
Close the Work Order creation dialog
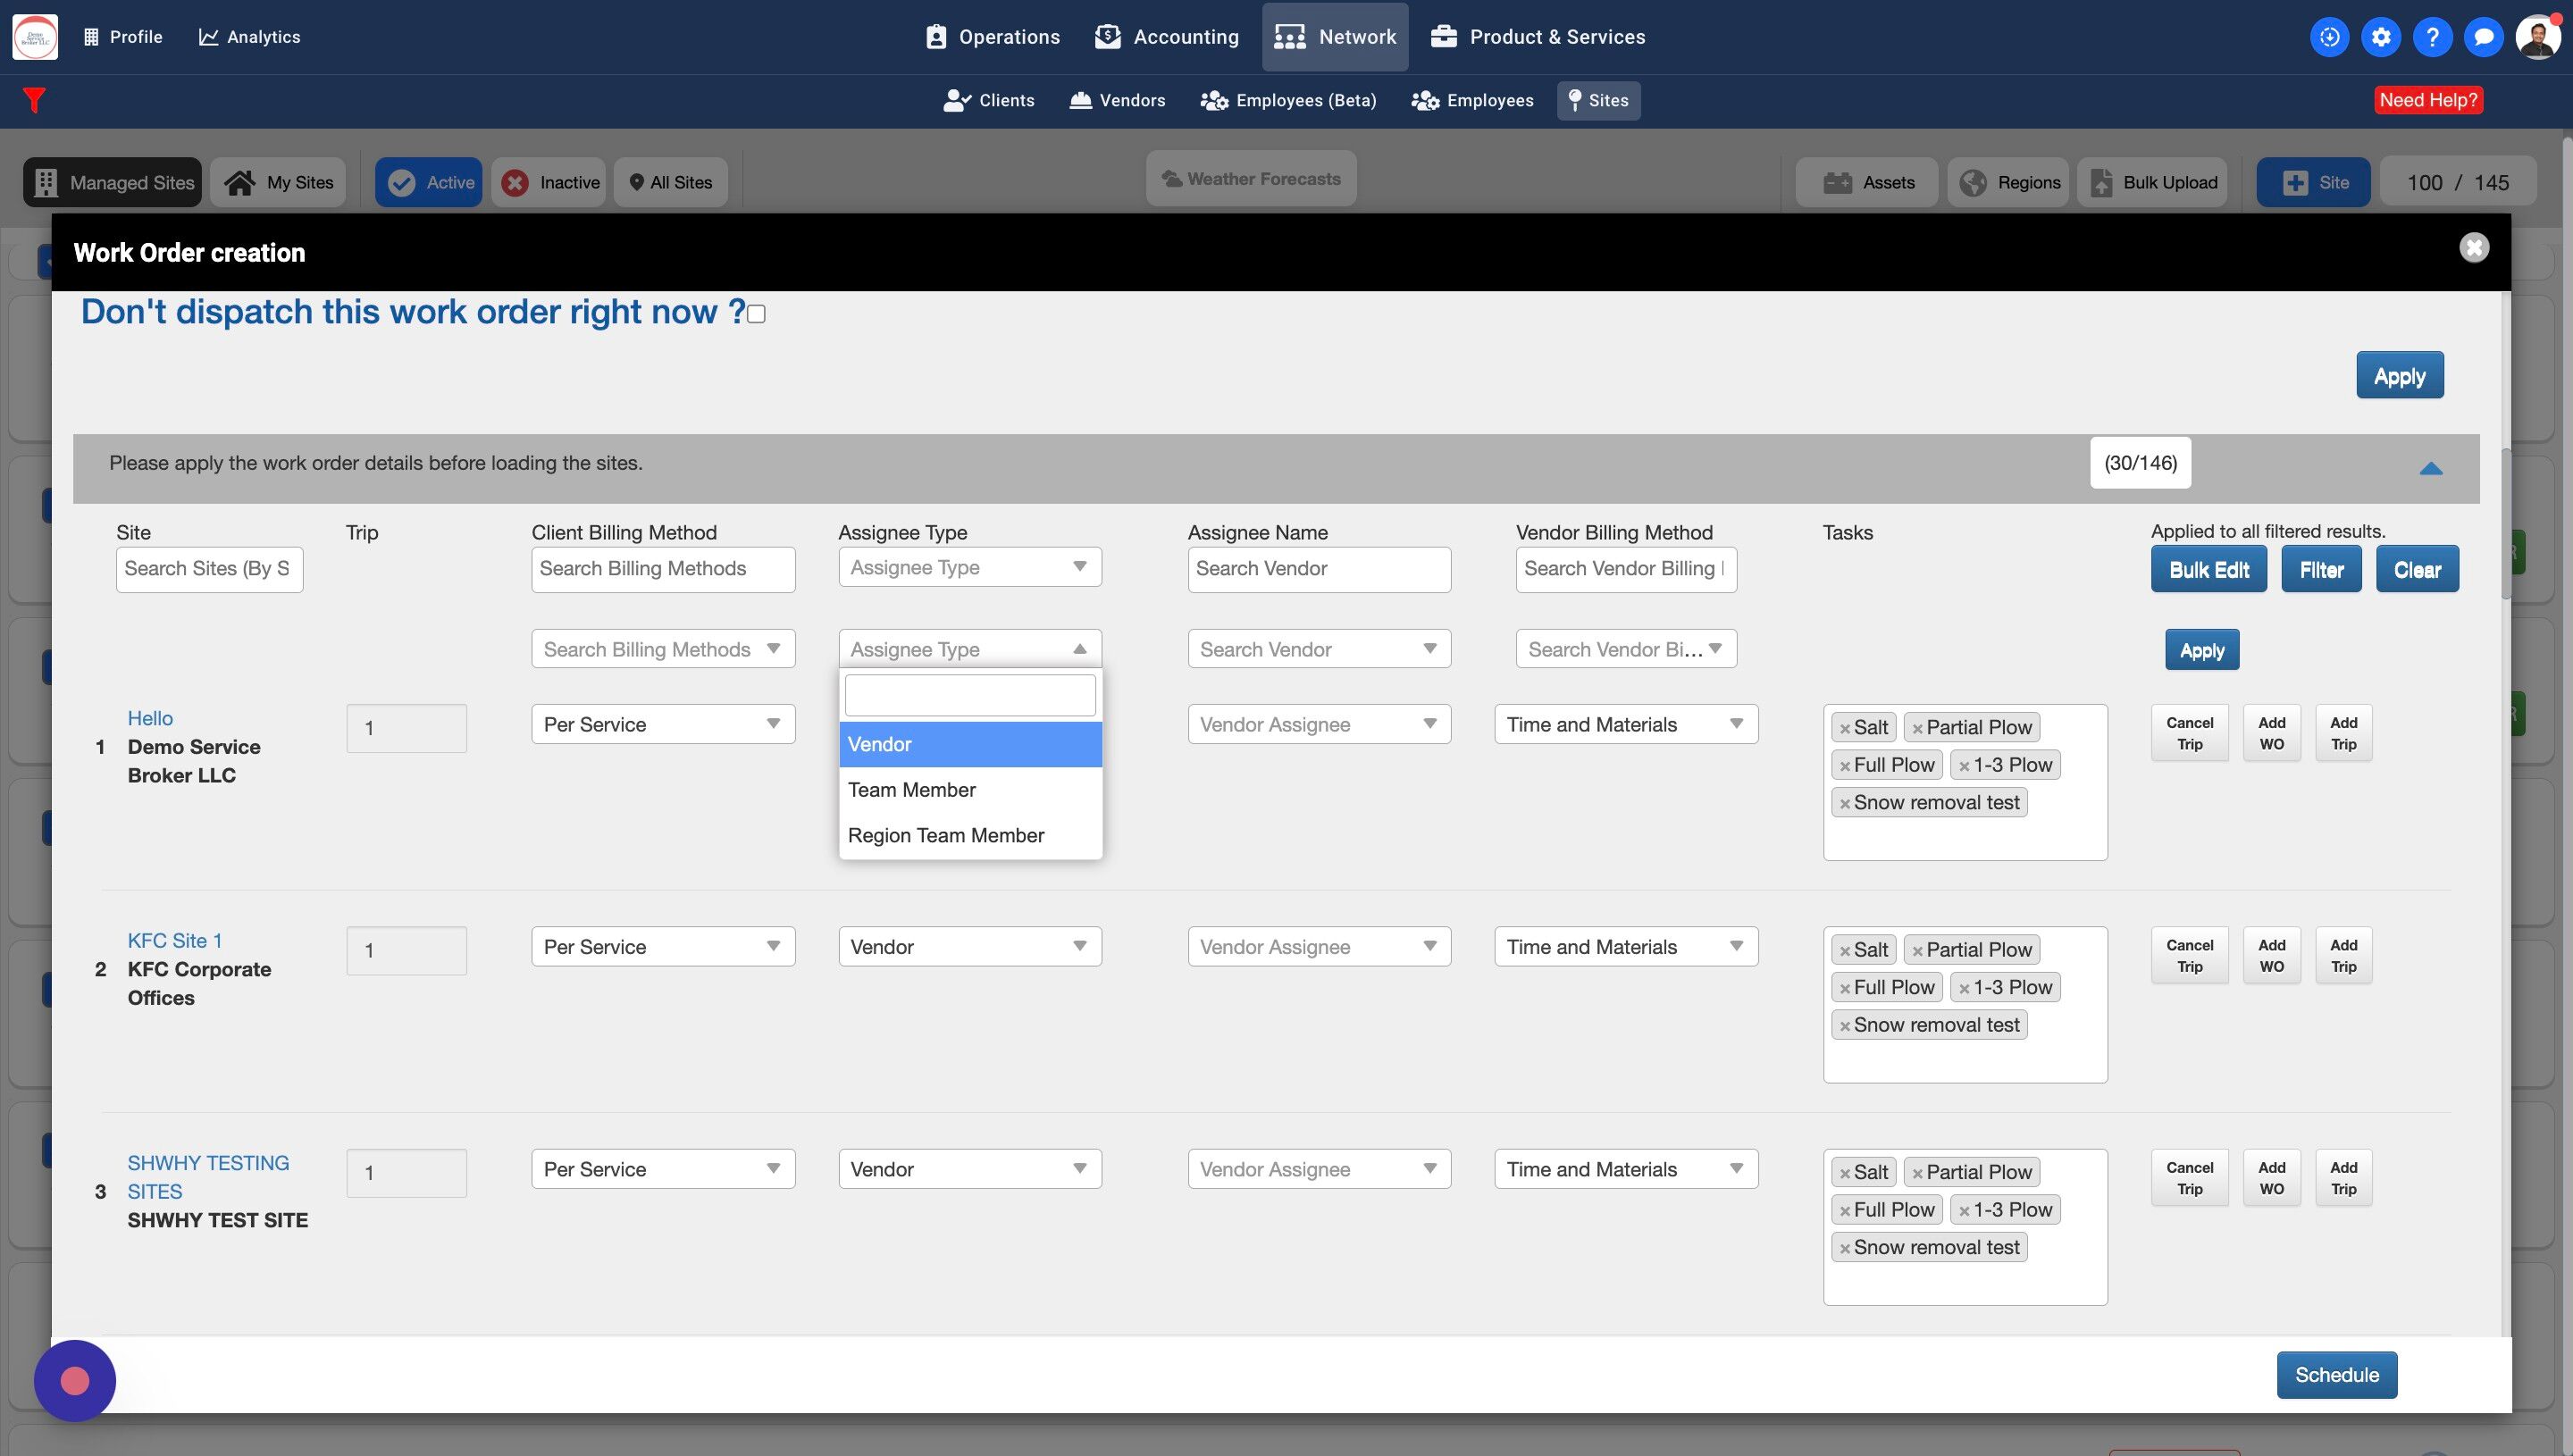(x=2474, y=248)
